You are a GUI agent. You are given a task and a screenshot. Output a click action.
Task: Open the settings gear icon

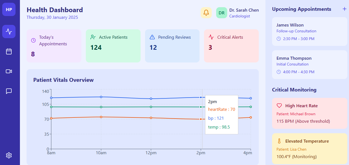pyautogui.click(x=9, y=155)
